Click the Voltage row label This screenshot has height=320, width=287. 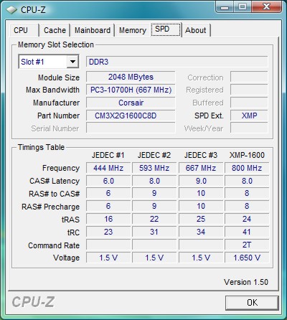[66, 258]
